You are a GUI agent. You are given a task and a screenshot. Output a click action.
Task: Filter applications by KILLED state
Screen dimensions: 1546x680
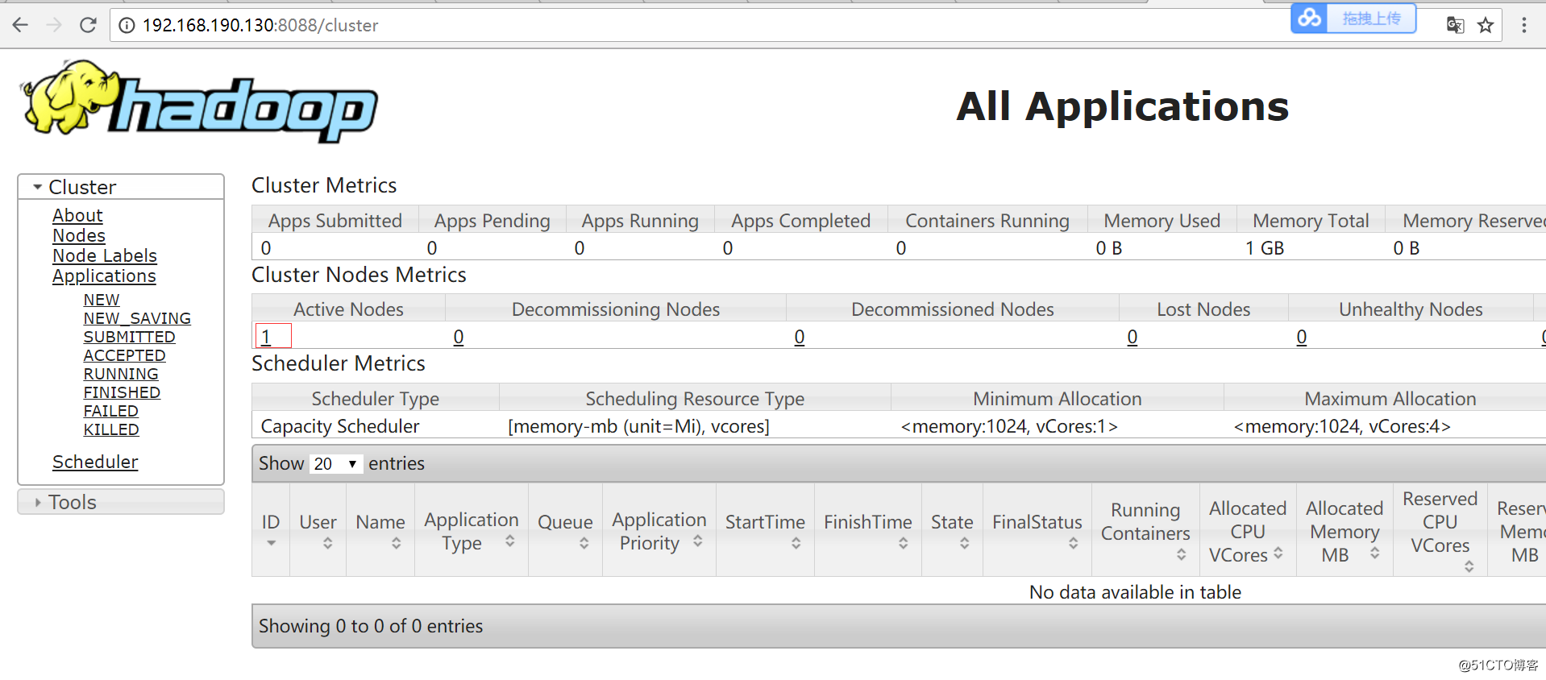click(x=111, y=429)
